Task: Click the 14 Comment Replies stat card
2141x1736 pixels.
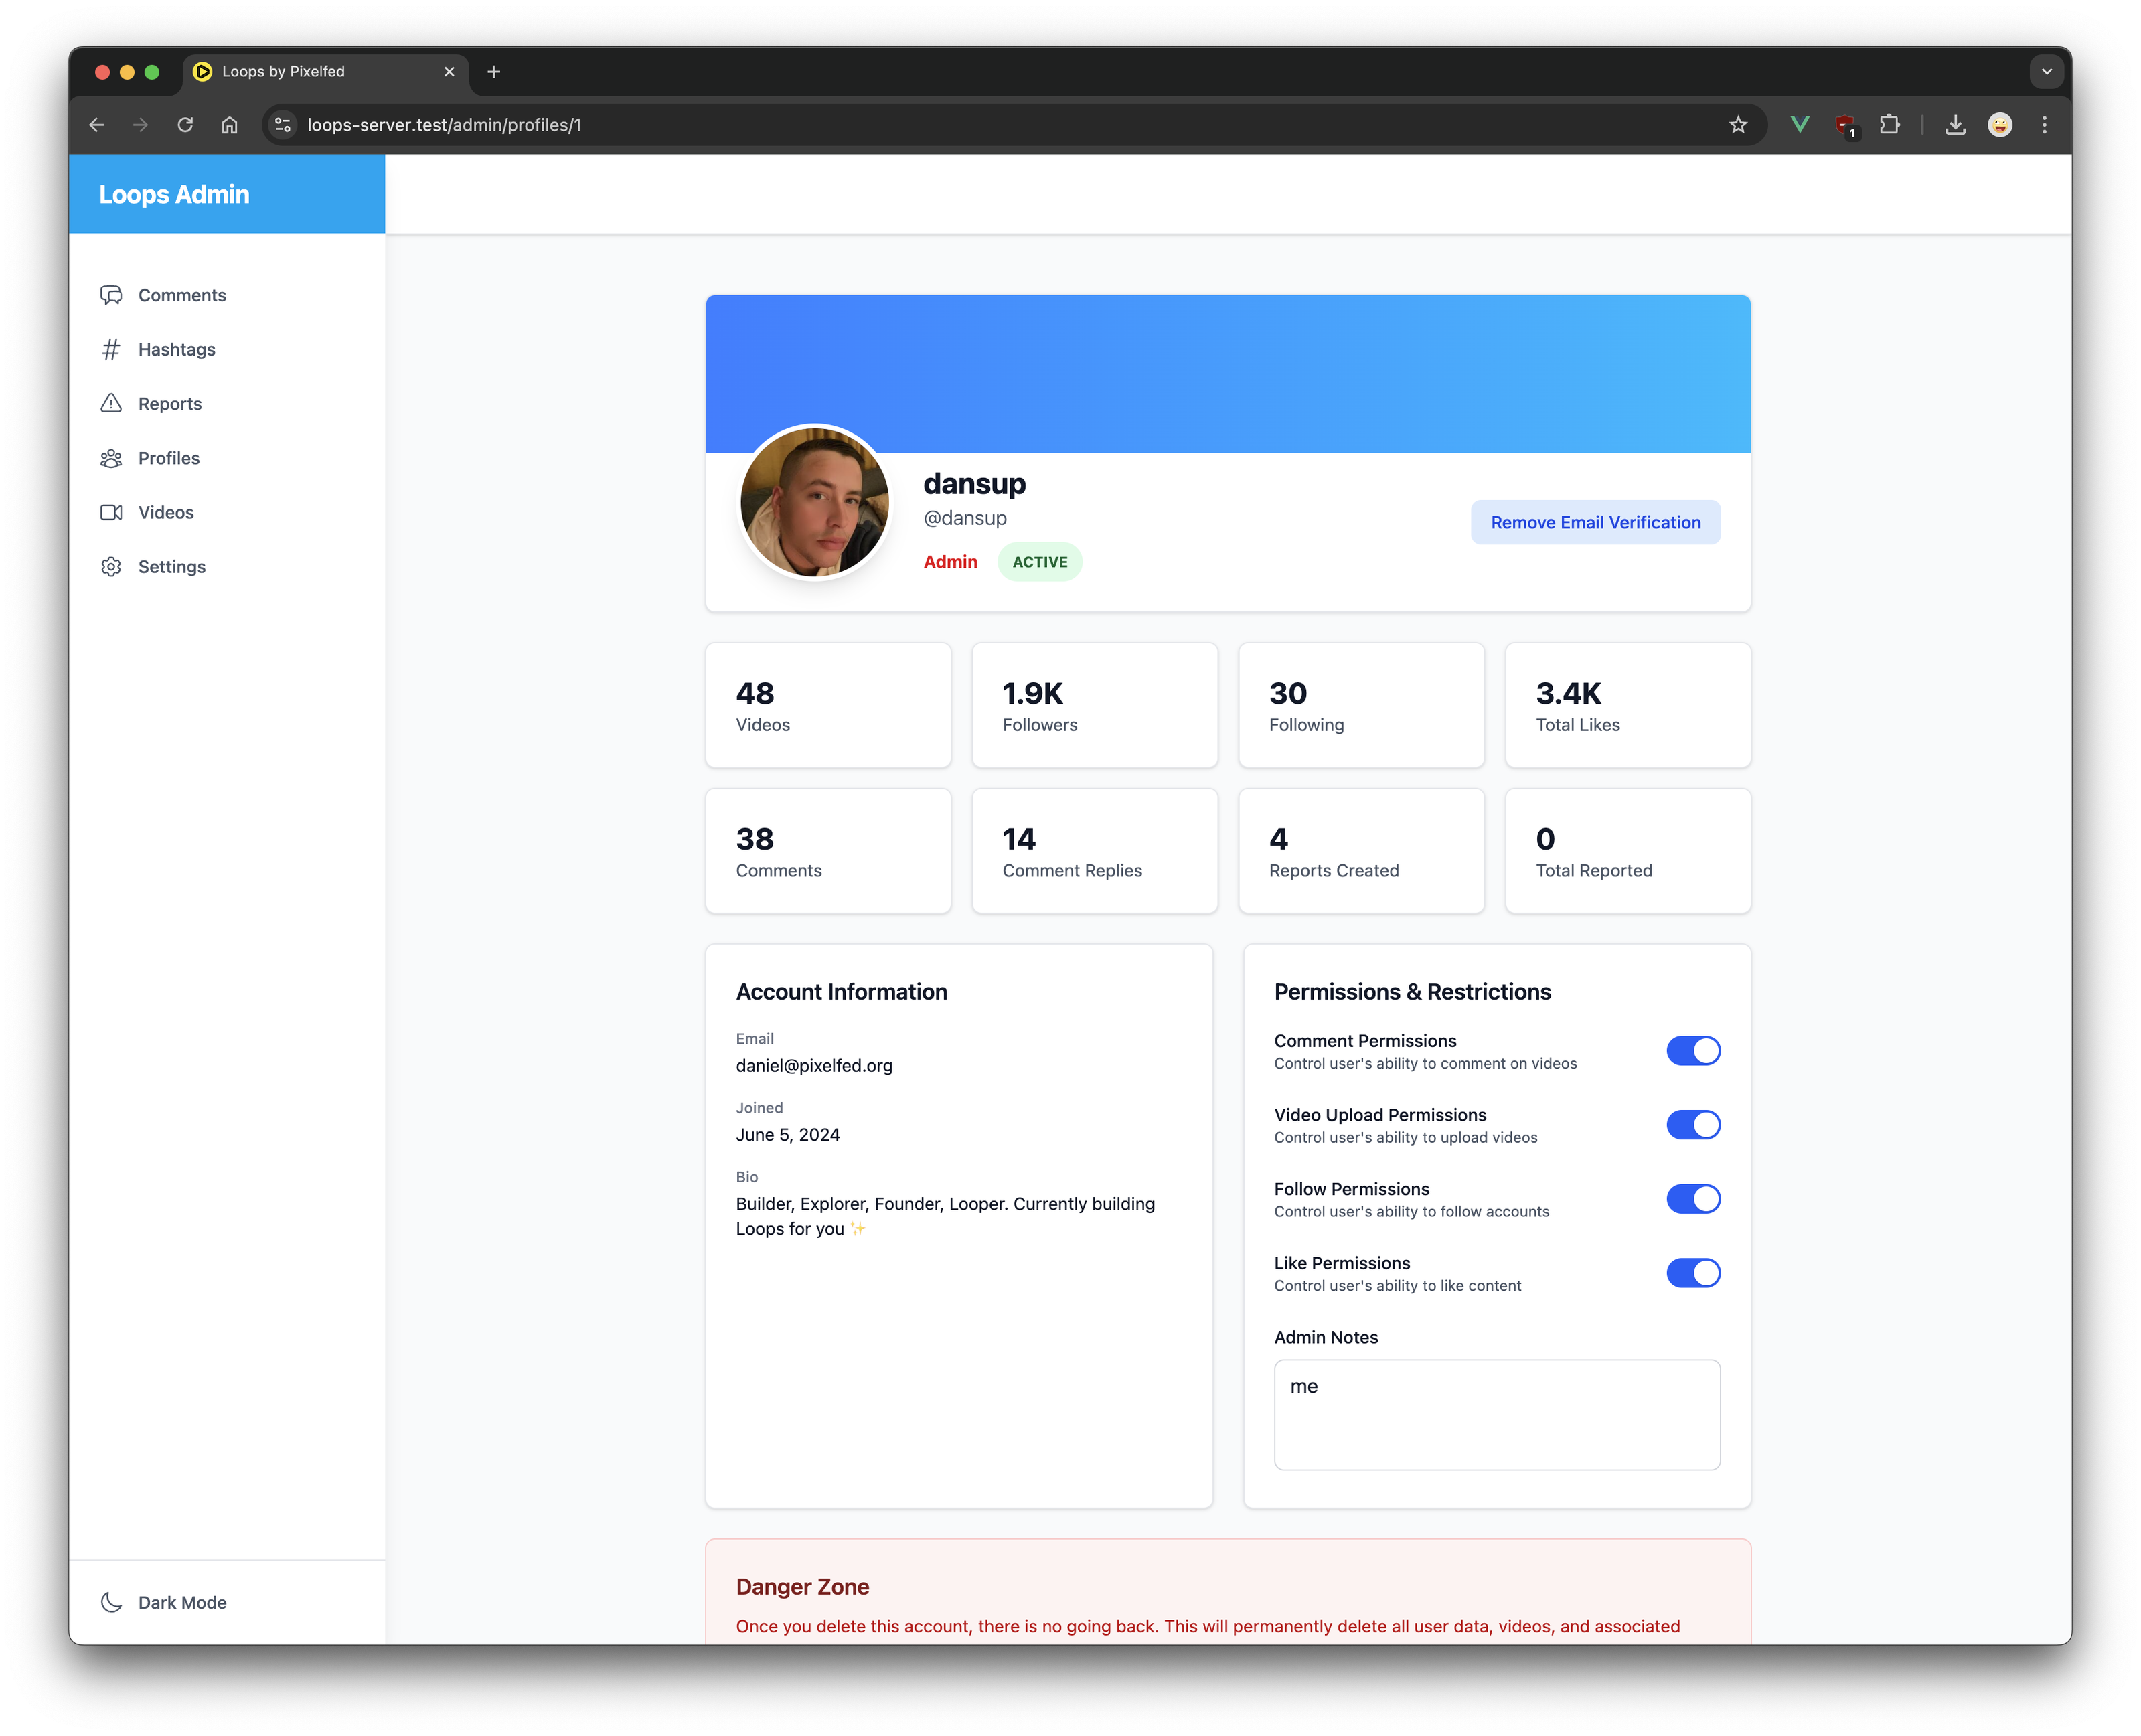Action: click(x=1095, y=851)
